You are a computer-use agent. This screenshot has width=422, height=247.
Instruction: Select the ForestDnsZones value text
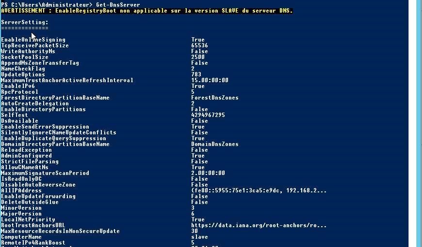click(215, 98)
